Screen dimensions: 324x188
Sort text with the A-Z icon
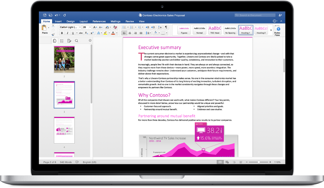tap(159, 27)
